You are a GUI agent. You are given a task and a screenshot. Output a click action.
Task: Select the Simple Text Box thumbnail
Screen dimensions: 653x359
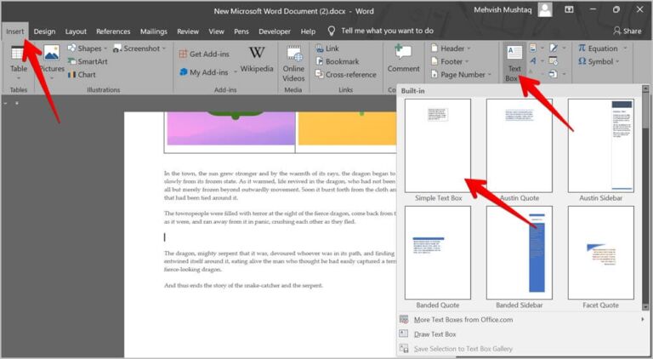437,145
